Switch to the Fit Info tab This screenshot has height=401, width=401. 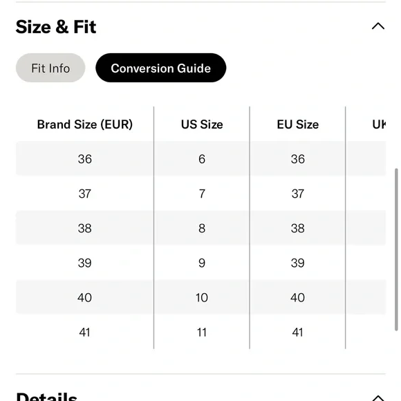[50, 68]
